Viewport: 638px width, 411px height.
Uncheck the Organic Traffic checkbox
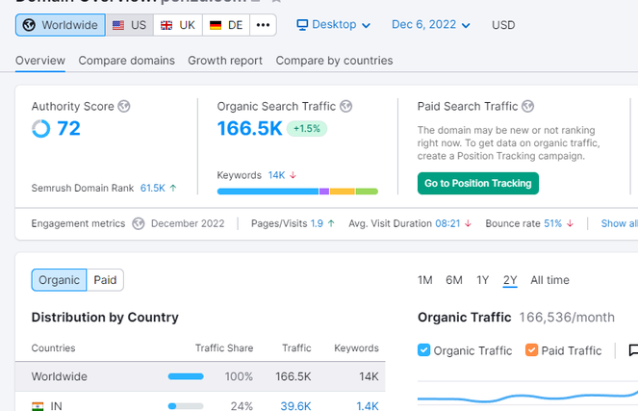(423, 350)
